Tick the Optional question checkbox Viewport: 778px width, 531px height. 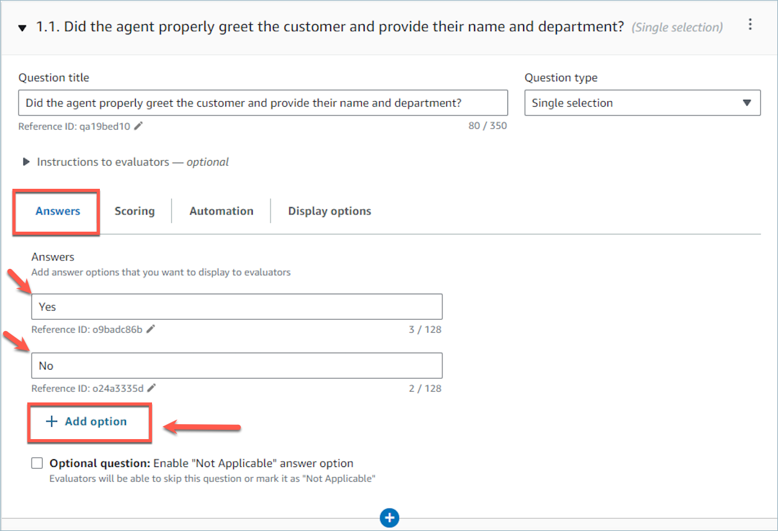point(37,463)
